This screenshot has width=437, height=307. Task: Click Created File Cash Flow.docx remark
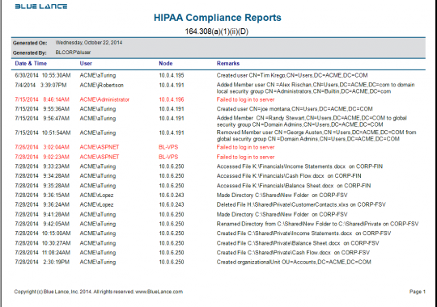coord(293,252)
